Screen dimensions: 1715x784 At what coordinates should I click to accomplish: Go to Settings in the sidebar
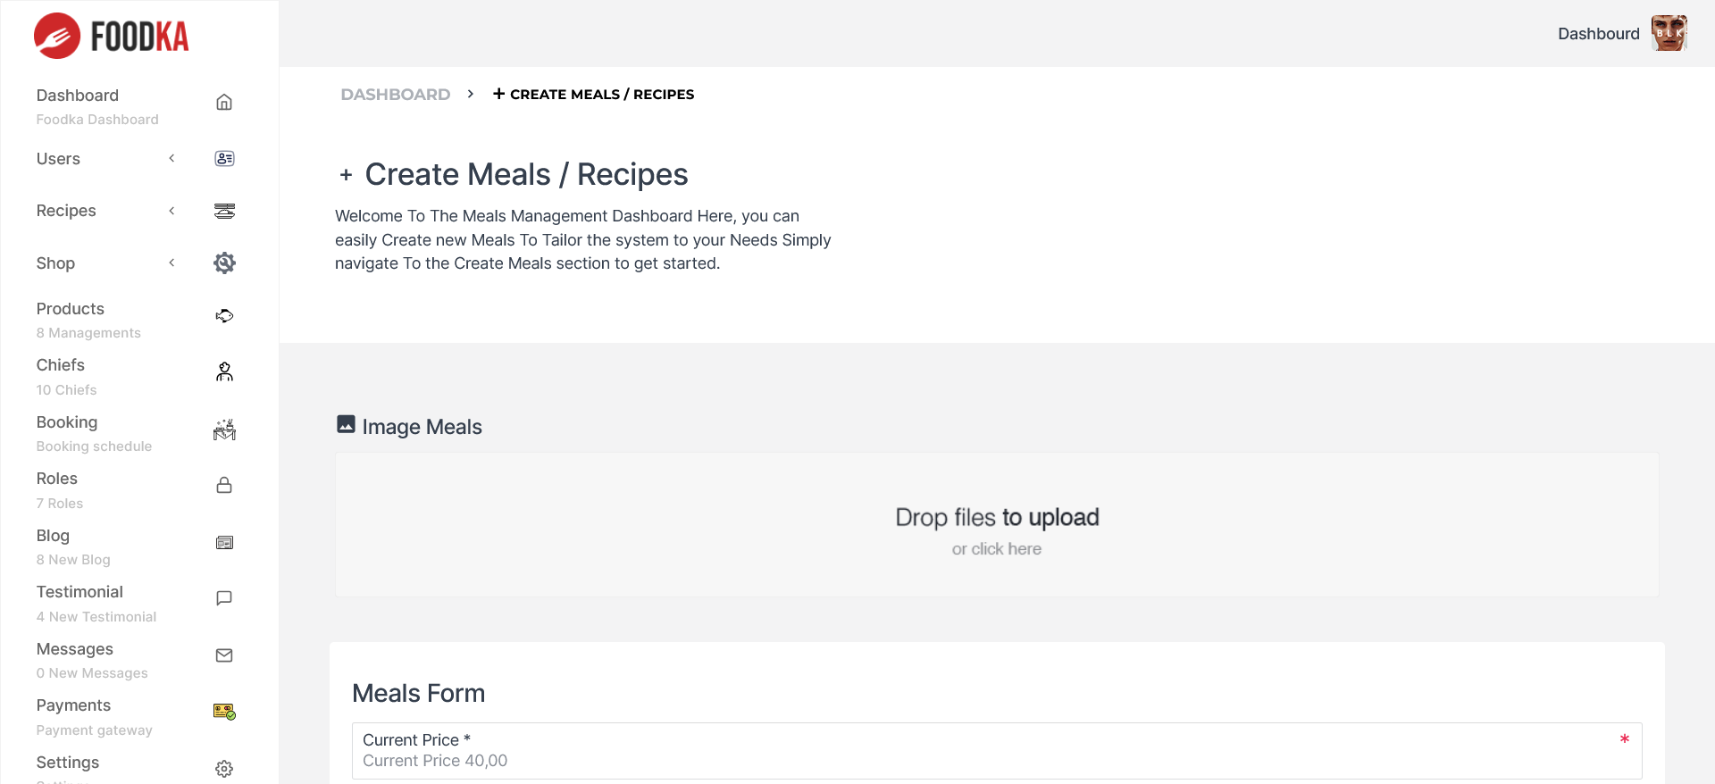tap(68, 763)
